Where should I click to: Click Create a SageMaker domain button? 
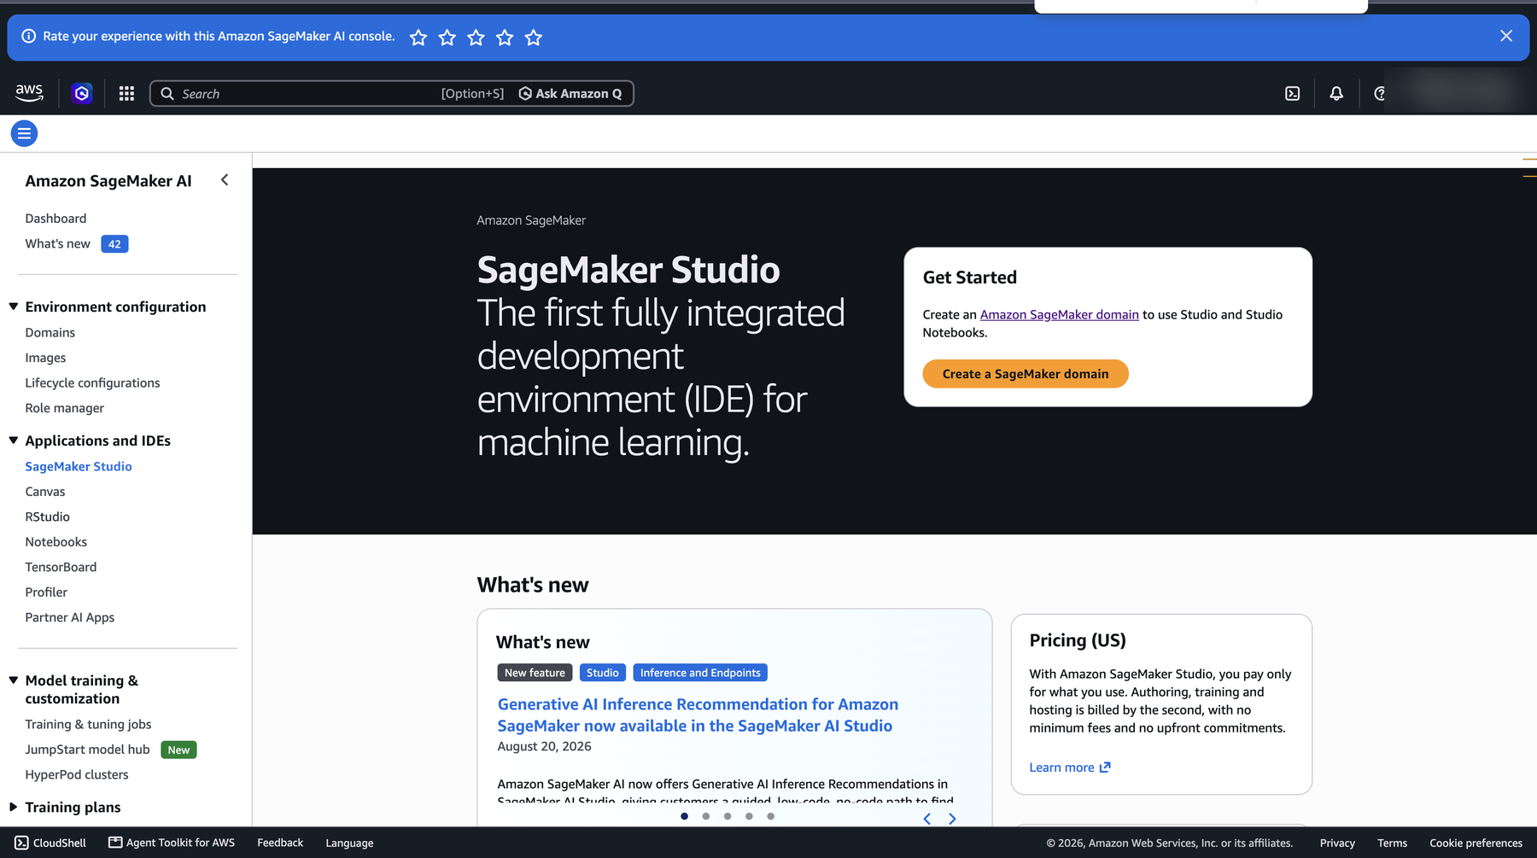click(x=1026, y=374)
